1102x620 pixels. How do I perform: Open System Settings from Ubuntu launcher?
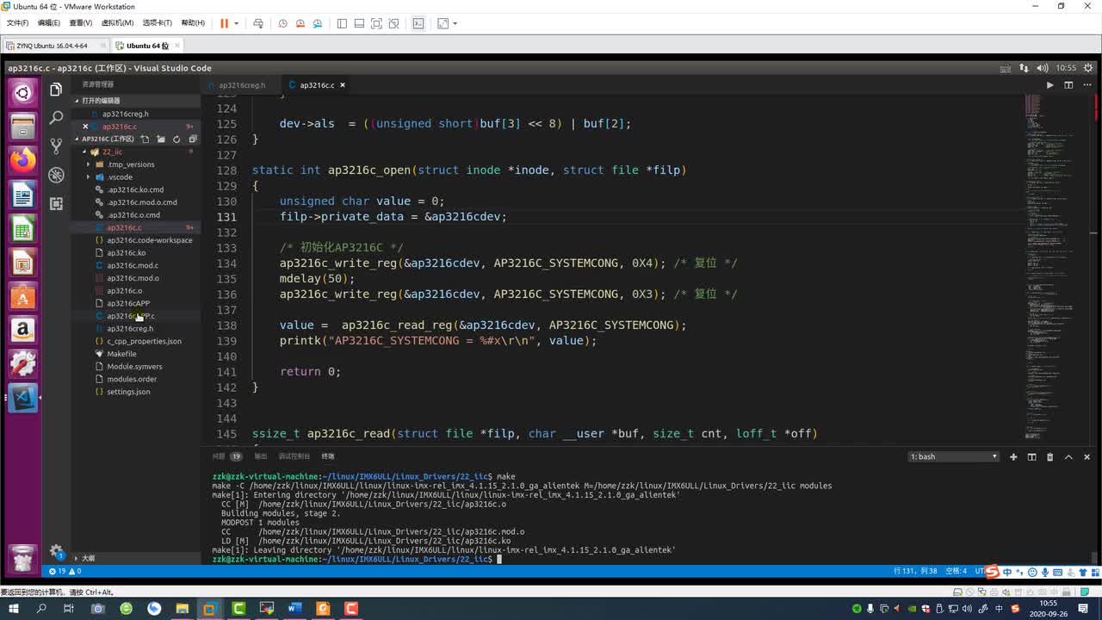pyautogui.click(x=22, y=363)
